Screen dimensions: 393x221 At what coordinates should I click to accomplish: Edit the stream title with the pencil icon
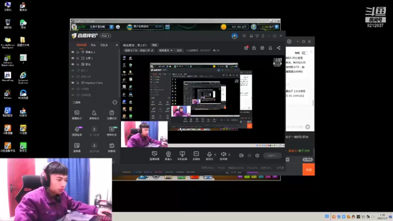tap(152, 51)
